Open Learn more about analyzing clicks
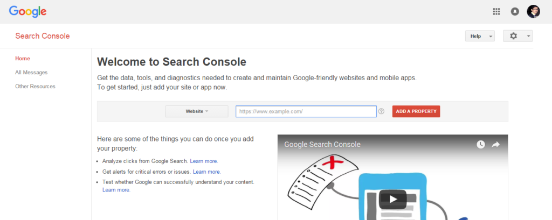The height and width of the screenshot is (220, 552). [204, 161]
